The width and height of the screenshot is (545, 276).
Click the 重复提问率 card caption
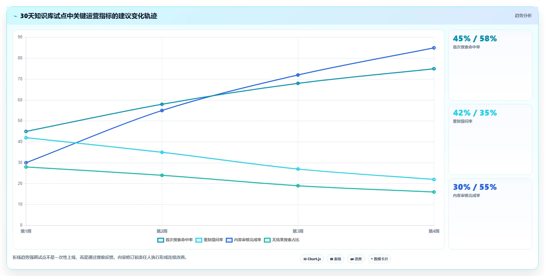point(463,121)
